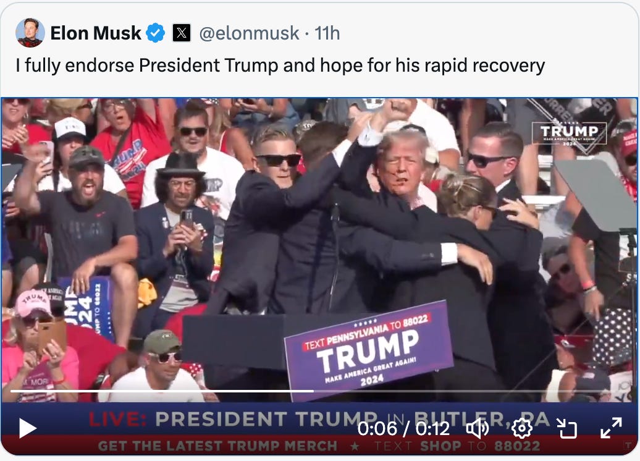Open the picture-in-picture popout icon
The width and height of the screenshot is (640, 461).
point(567,429)
